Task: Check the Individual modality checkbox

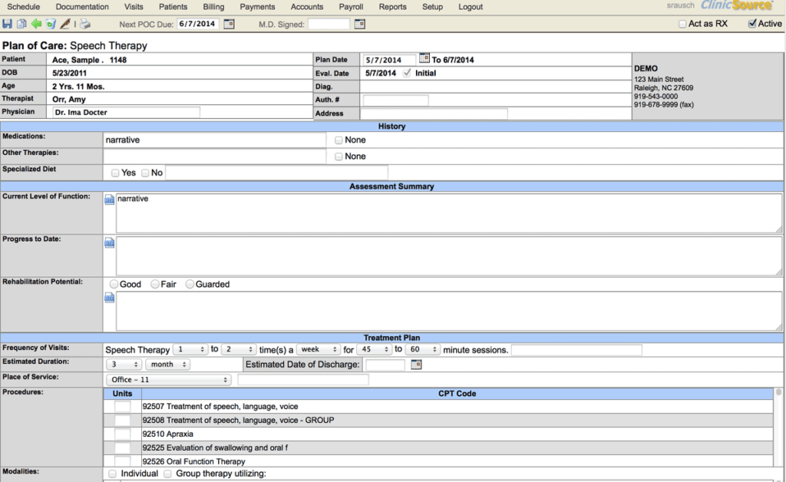Action: pyautogui.click(x=112, y=474)
